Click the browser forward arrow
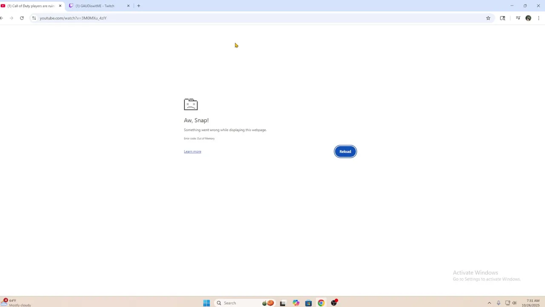 pos(11,18)
